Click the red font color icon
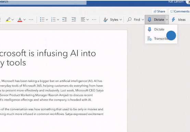The image size is (190, 132). click(x=20, y=20)
